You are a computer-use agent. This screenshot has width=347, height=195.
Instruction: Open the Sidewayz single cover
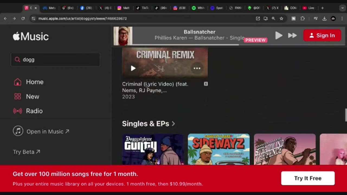(219, 149)
